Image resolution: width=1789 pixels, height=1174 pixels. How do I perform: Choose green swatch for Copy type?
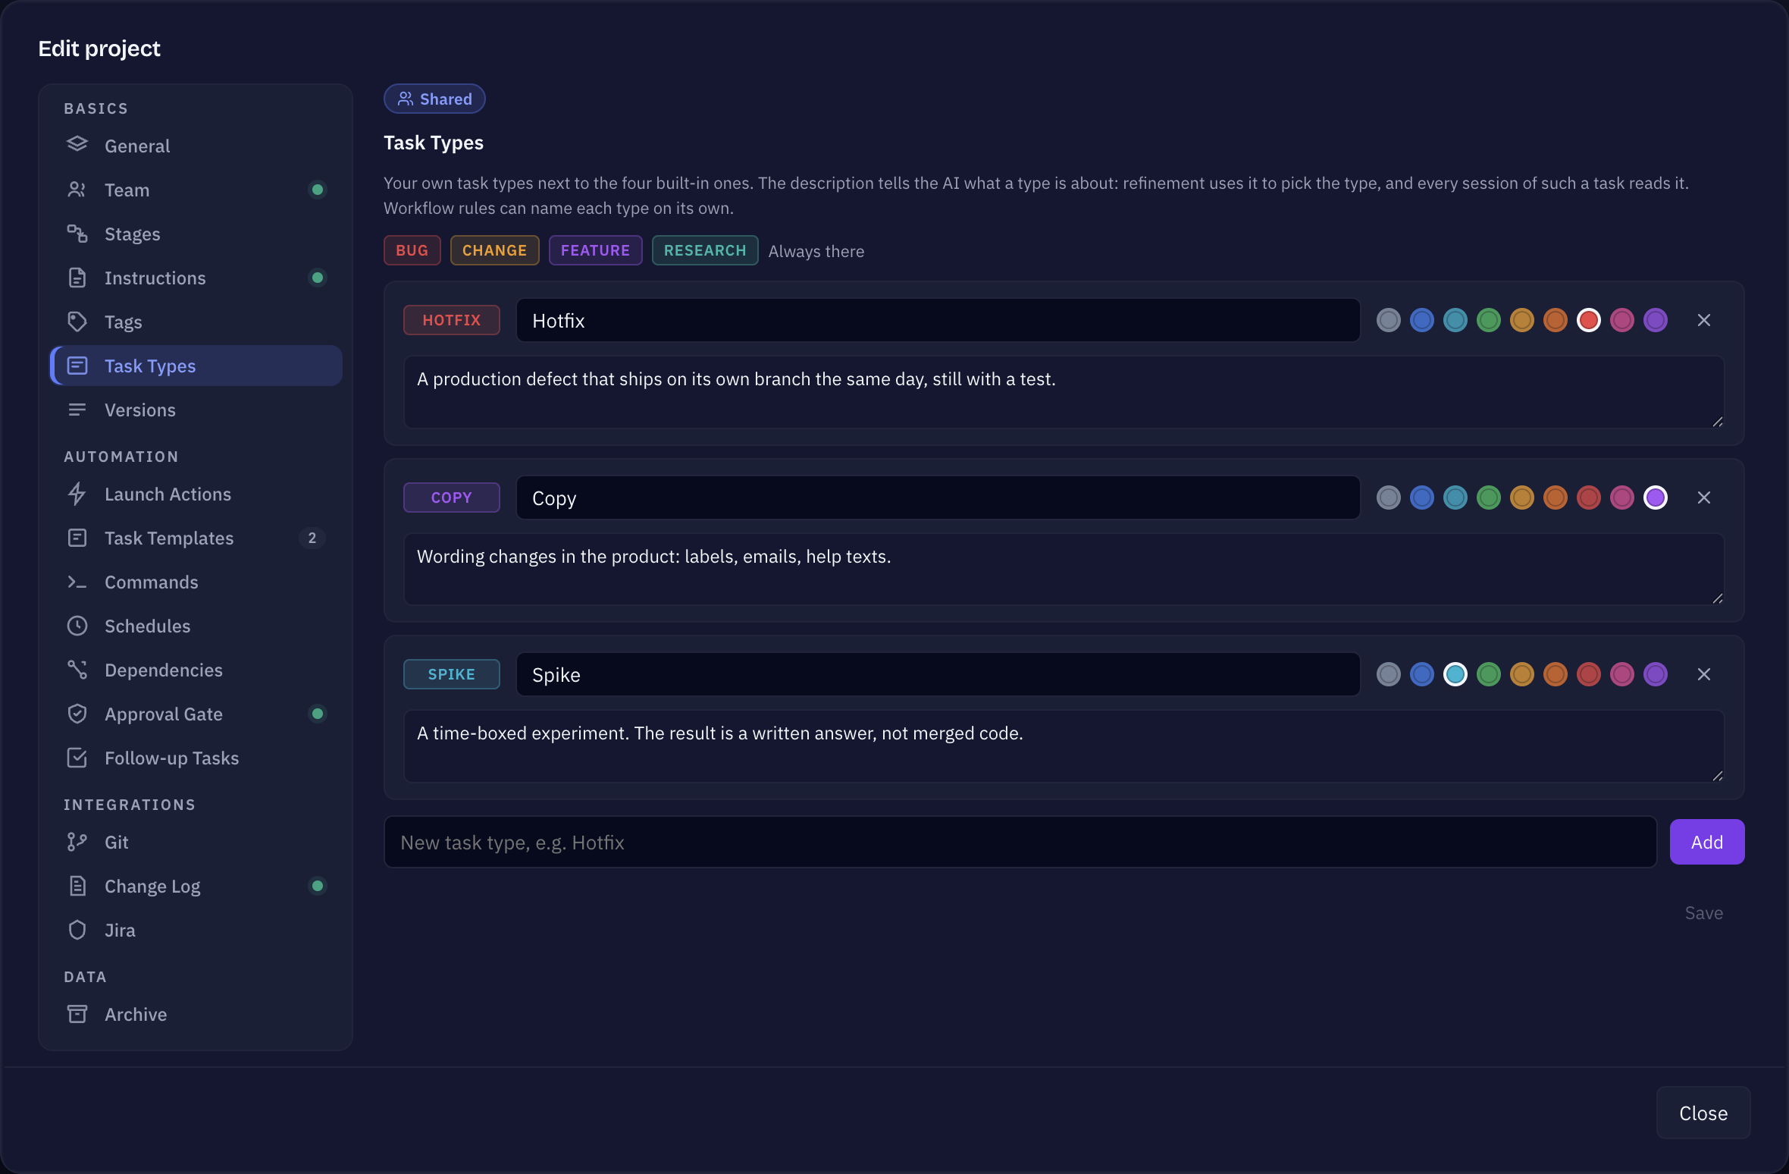1488,498
